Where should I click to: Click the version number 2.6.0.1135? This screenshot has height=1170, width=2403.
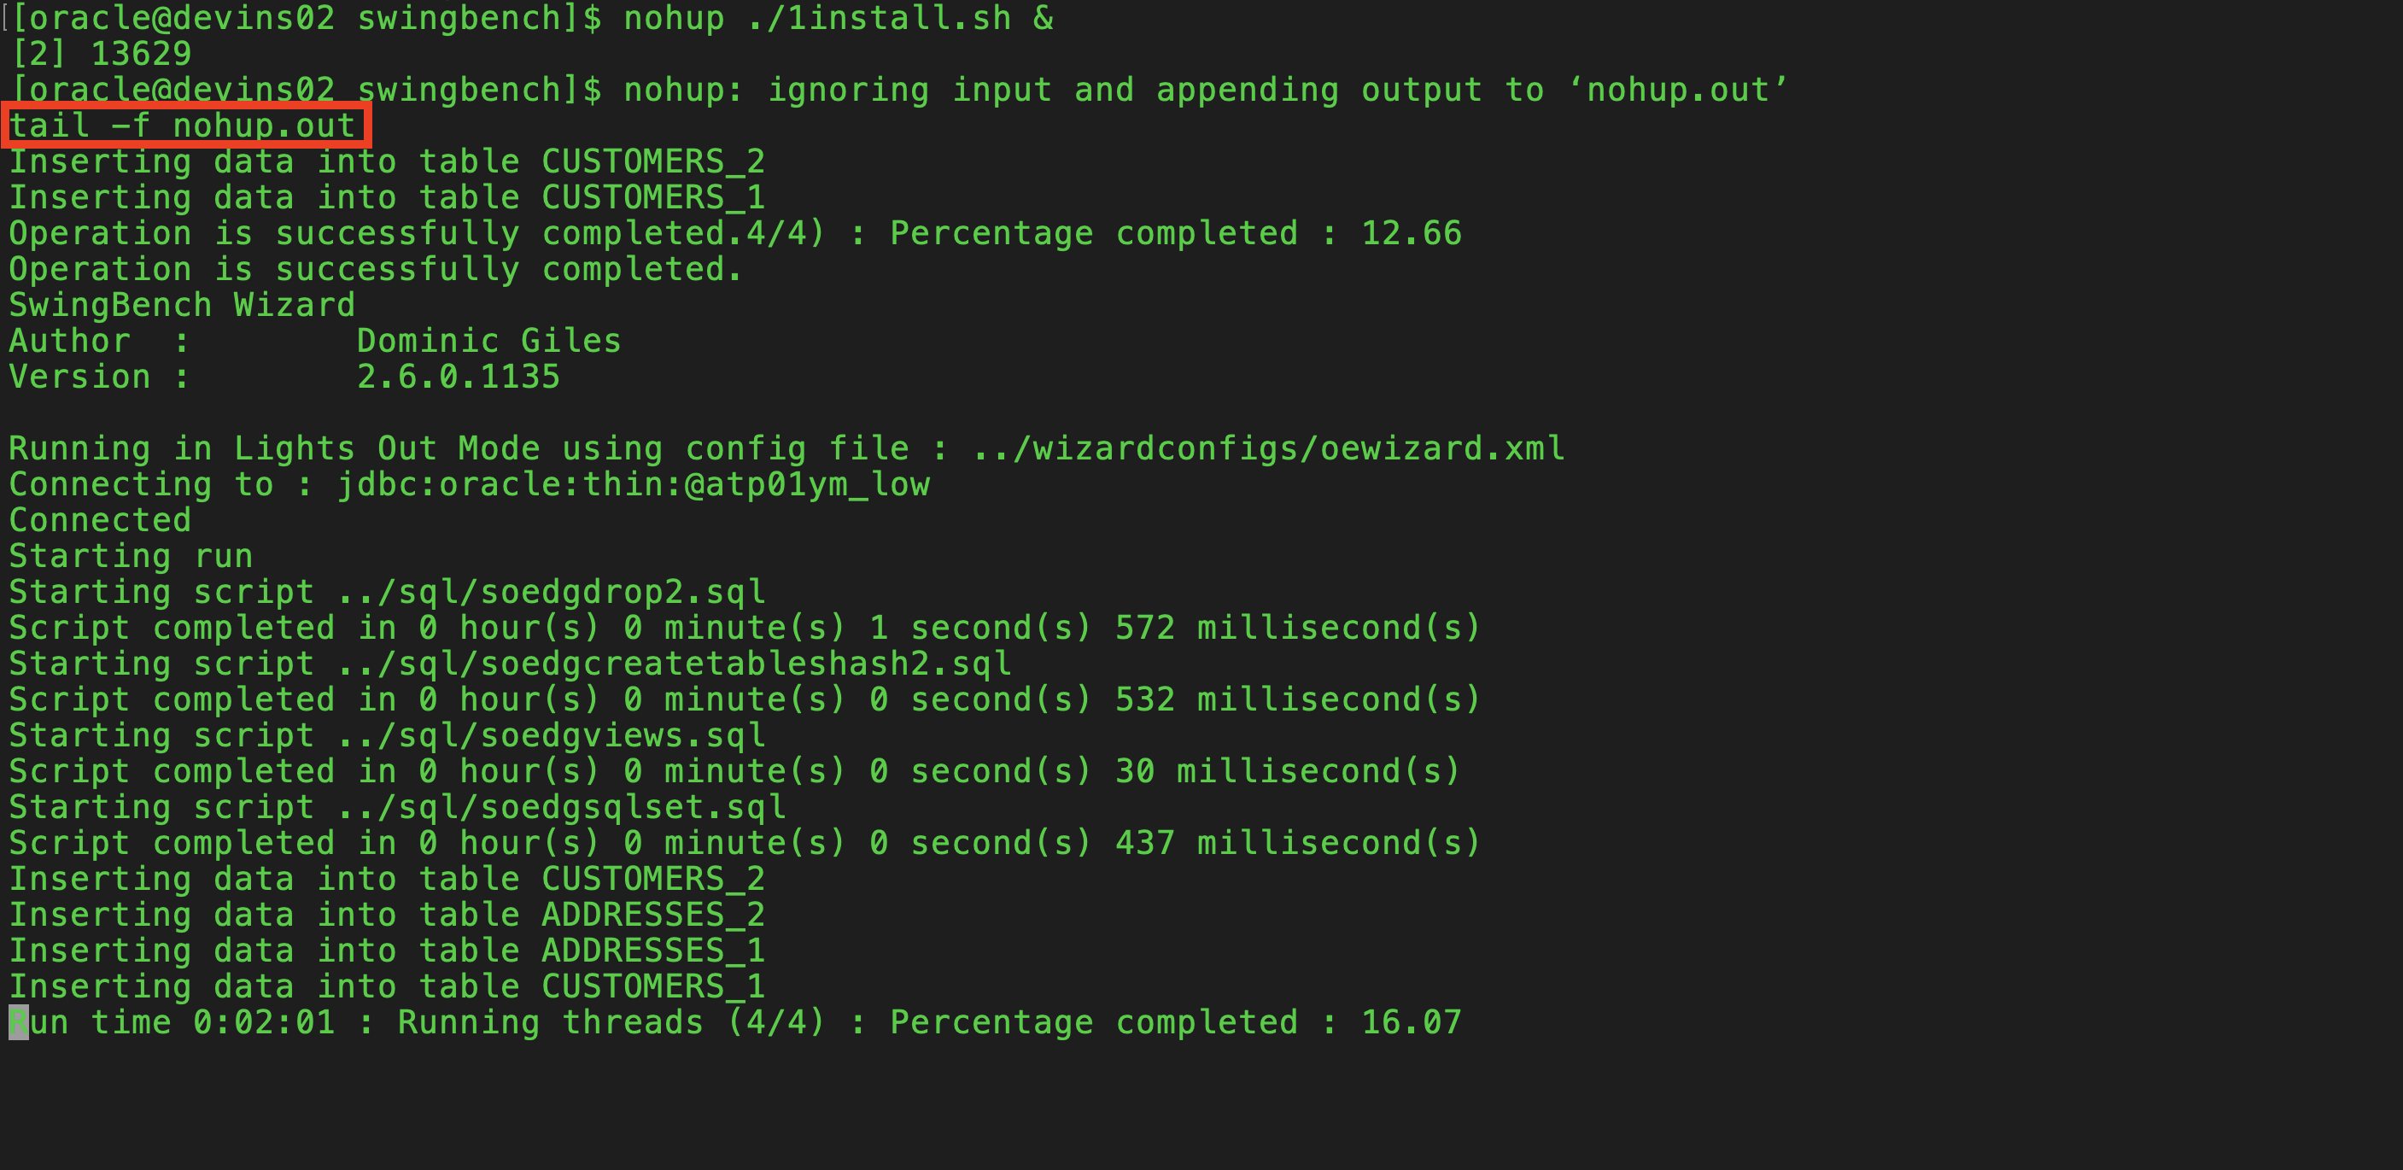[x=458, y=377]
